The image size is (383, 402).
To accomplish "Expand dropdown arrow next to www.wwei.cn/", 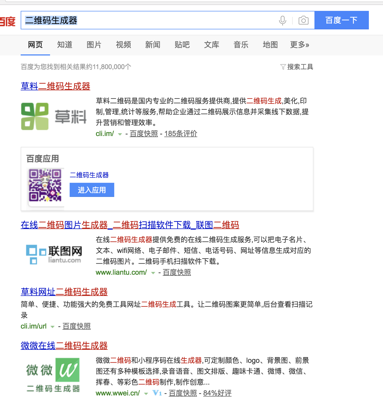I will (x=146, y=394).
